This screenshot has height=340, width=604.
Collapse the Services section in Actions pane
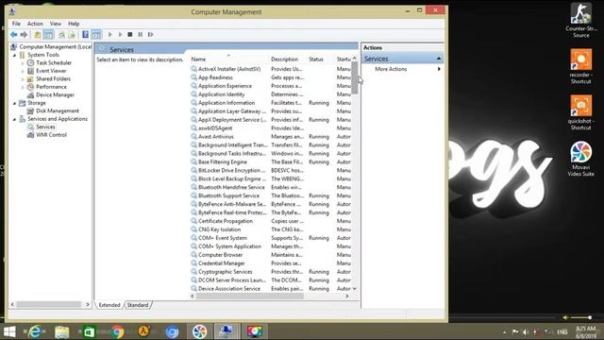pos(439,59)
